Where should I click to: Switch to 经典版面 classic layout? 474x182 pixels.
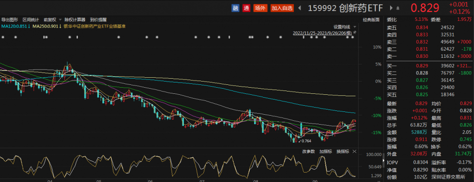pos(371,19)
